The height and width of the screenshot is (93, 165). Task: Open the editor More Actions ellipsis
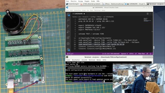click(x=151, y=14)
